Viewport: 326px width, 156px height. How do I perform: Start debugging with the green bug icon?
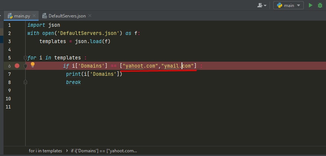pos(320,6)
